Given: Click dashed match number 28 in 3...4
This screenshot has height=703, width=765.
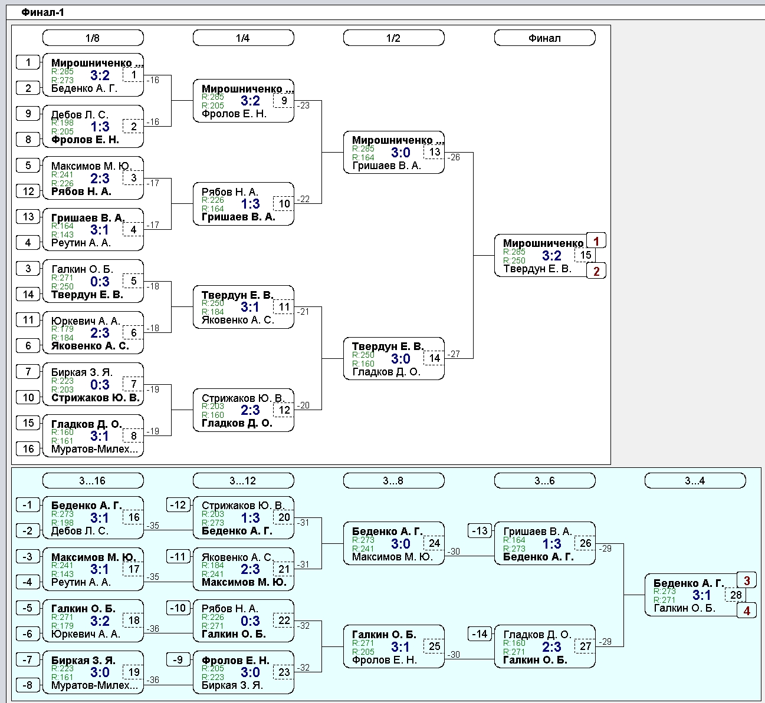Looking at the screenshot, I should coord(736,595).
